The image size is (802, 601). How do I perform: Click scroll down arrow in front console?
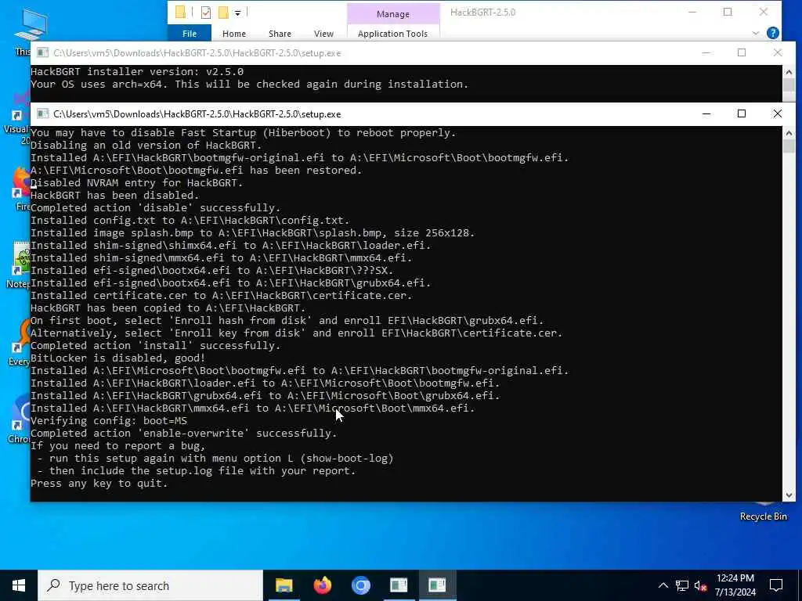pos(788,495)
